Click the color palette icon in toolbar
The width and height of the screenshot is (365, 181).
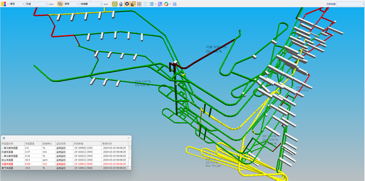pos(4,4)
